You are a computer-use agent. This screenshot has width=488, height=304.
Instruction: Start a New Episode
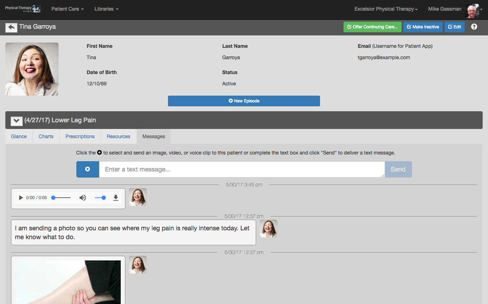(244, 101)
